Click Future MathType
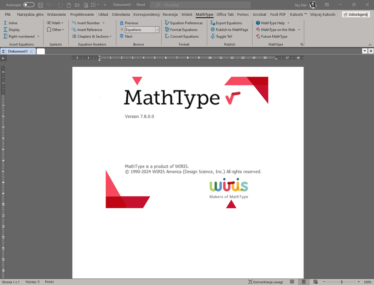Image resolution: width=374 pixels, height=285 pixels. click(x=271, y=36)
